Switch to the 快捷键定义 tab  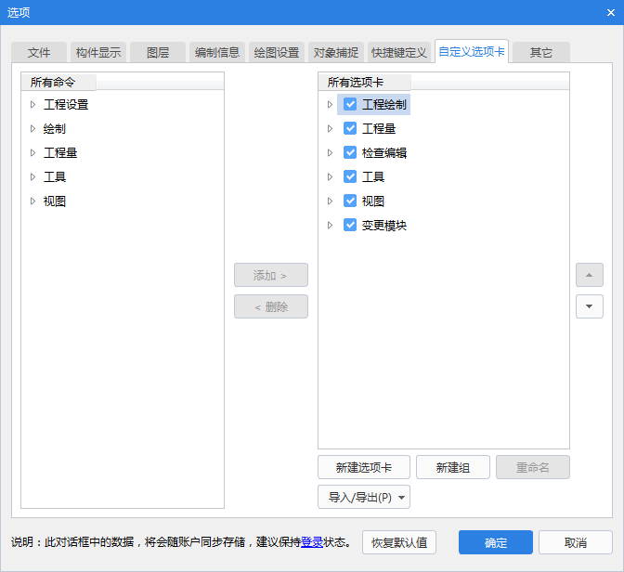pyautogui.click(x=398, y=53)
